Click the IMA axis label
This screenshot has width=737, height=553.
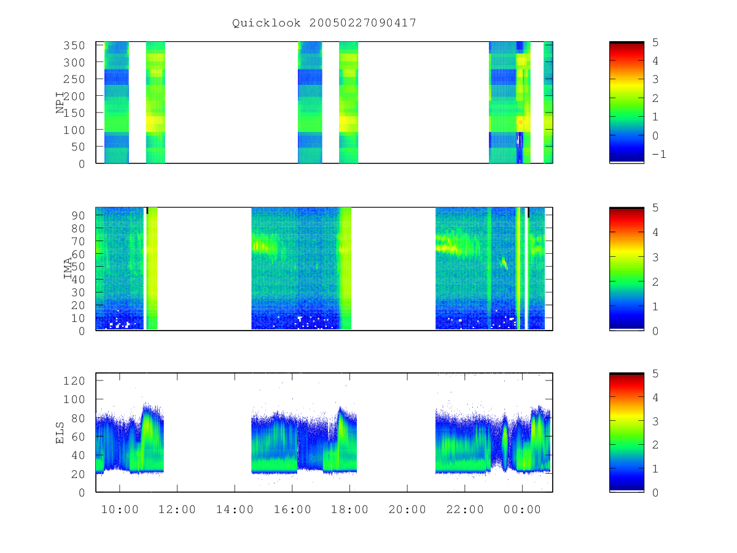67,269
